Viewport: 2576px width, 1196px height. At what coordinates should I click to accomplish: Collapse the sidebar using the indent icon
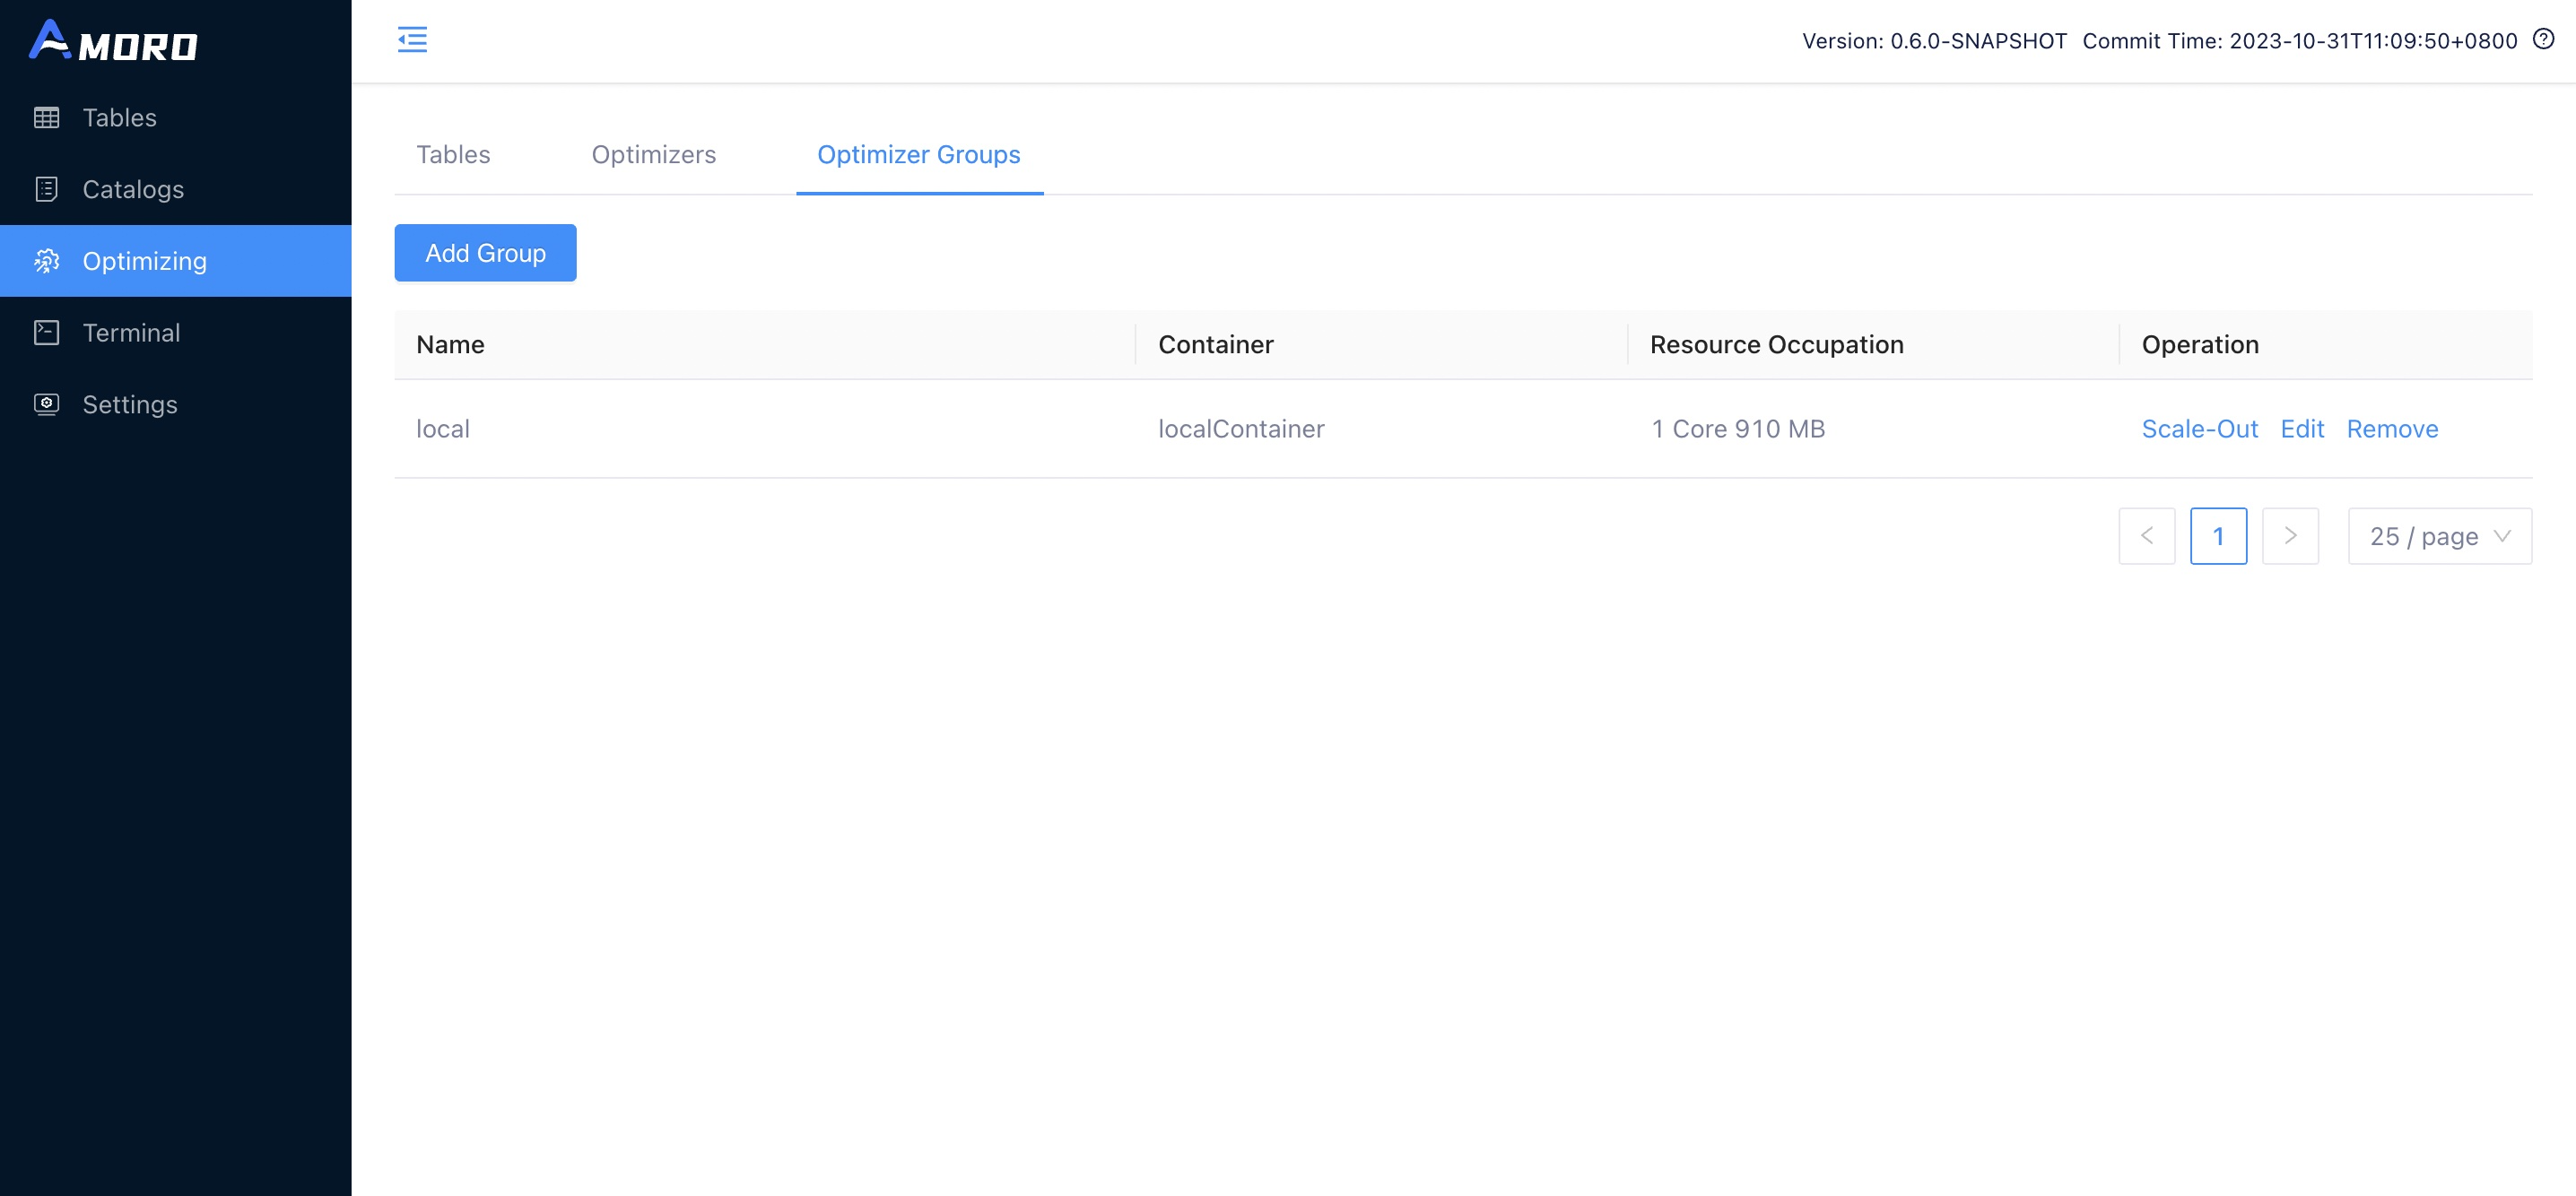pos(412,40)
